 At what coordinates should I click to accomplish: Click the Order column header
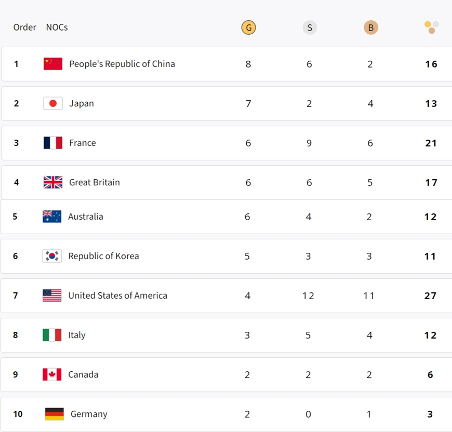[x=24, y=27]
